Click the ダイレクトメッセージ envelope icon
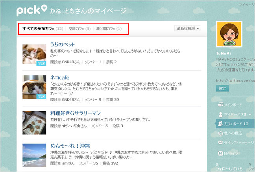Image resolution: width=255 pixels, height=172 pixels. (220, 143)
